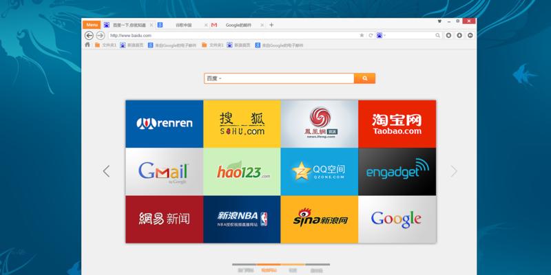Click the small skin icon left of the minimize button
551x275 pixels.
point(439,21)
